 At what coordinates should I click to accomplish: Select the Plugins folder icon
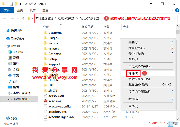pyautogui.click(x=46, y=38)
